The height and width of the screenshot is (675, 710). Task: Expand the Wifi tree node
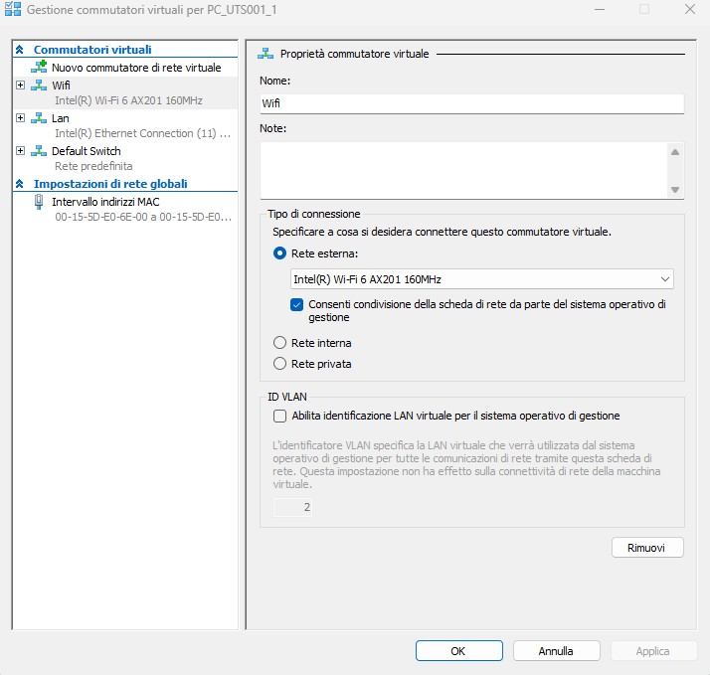[20, 85]
